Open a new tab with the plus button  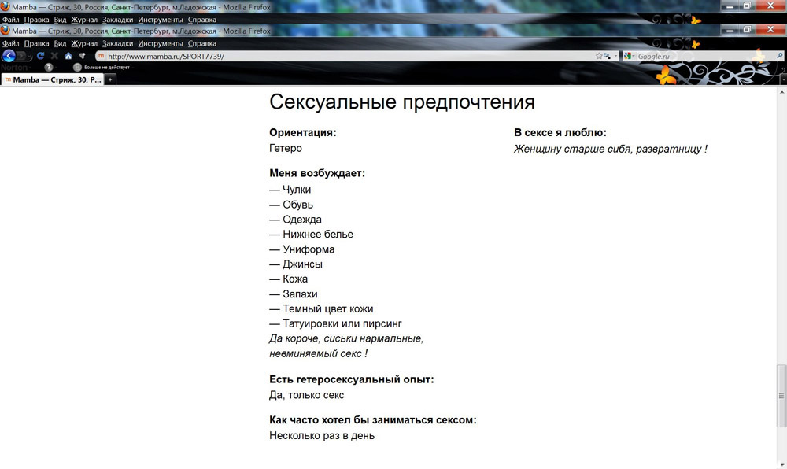tap(110, 79)
